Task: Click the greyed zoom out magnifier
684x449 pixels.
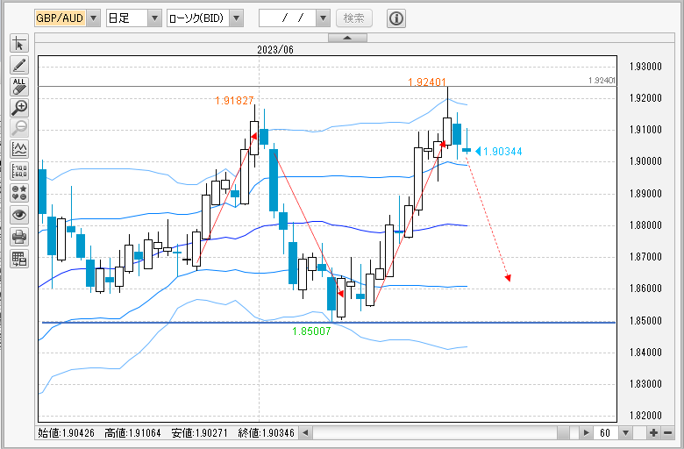Action: [19, 128]
